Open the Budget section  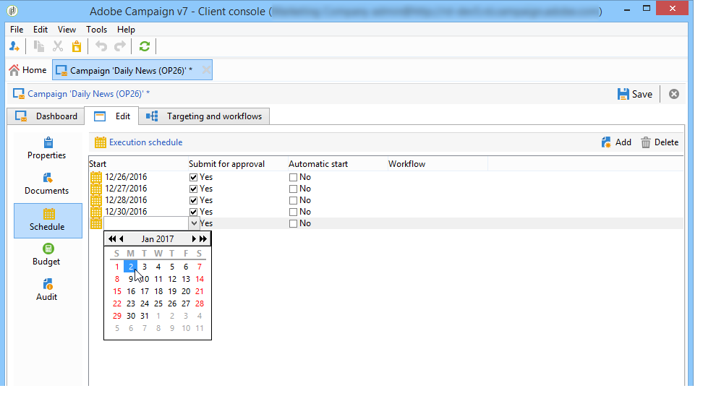coord(46,255)
